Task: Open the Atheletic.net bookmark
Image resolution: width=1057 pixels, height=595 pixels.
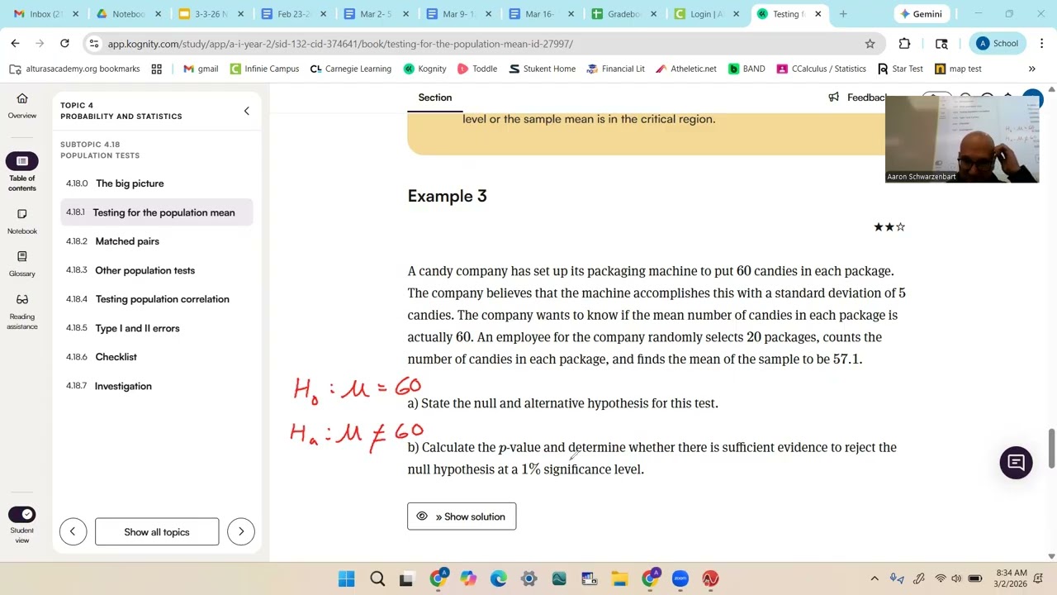Action: coord(685,69)
